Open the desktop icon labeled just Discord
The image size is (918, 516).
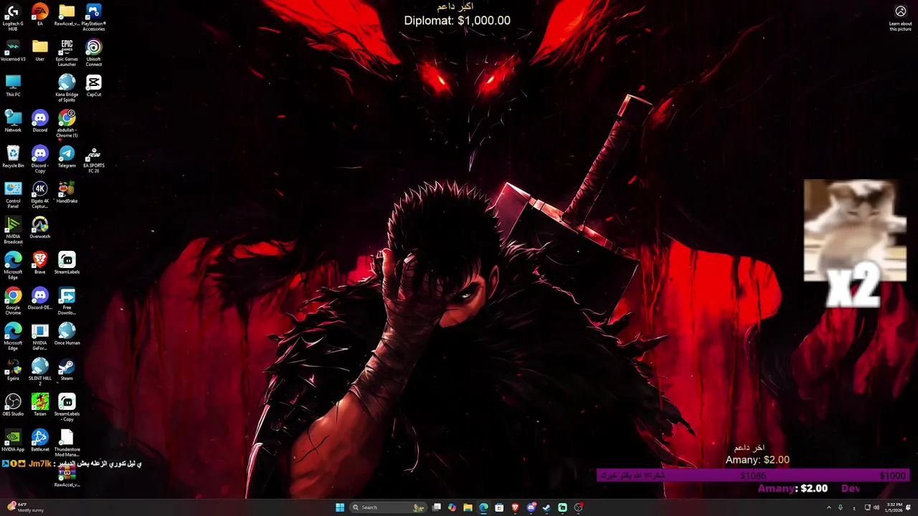(40, 121)
